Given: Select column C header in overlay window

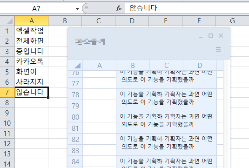Looking at the screenshot, I should click(x=167, y=65).
